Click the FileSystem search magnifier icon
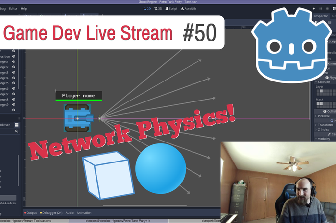Screen dimensions: 336x223 (x=17, y=131)
